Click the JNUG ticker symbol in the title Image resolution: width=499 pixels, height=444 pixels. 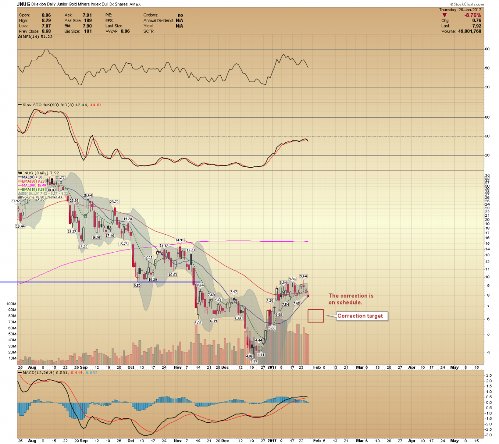point(23,4)
